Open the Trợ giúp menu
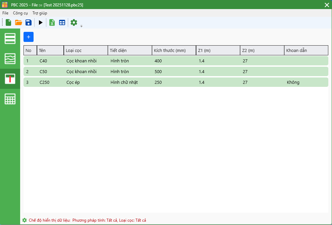 (40, 13)
